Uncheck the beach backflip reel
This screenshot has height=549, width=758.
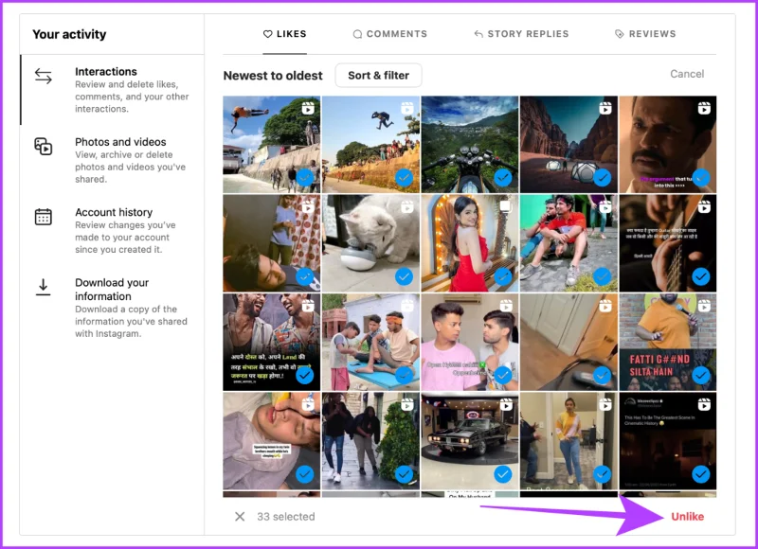pyautogui.click(x=304, y=178)
